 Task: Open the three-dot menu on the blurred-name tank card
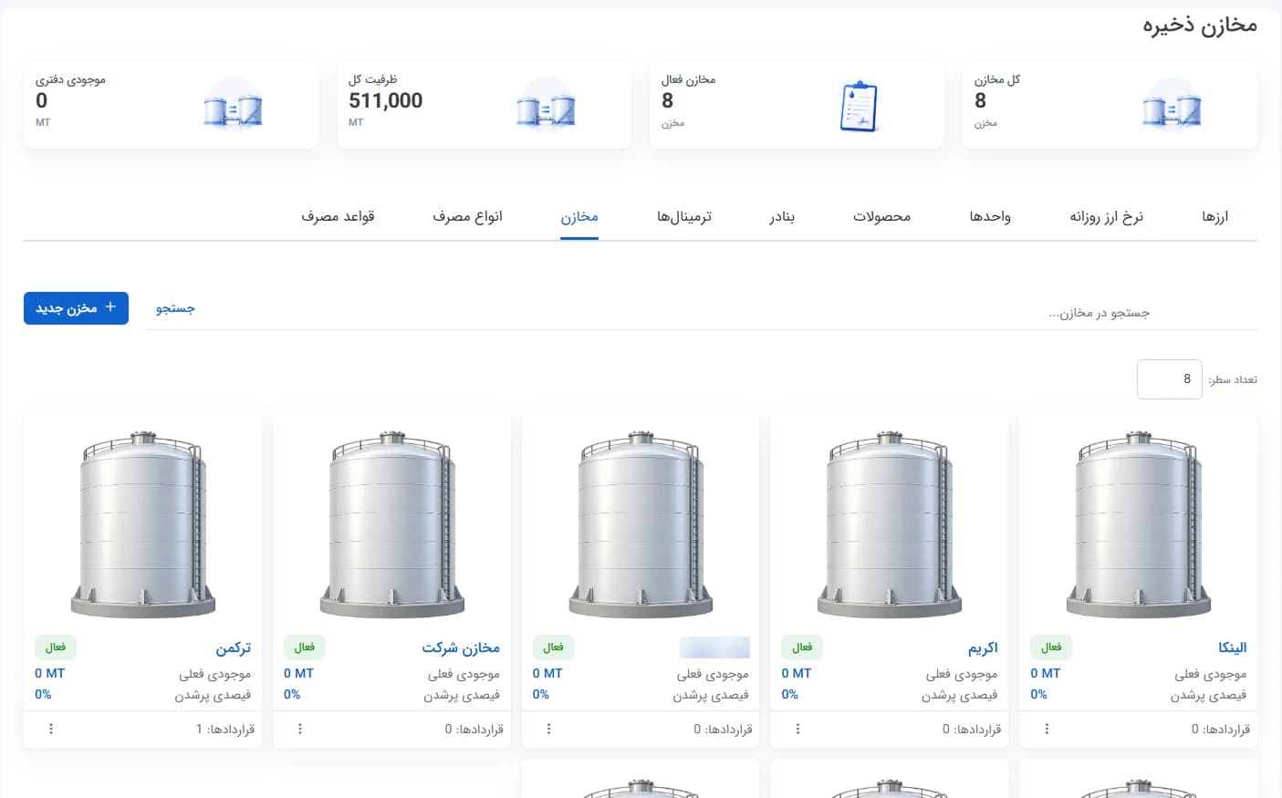tap(548, 729)
